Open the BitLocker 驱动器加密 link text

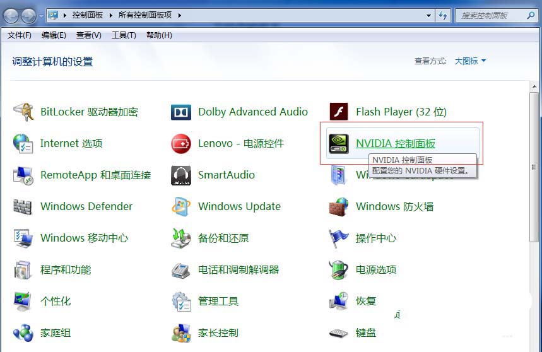pyautogui.click(x=89, y=112)
